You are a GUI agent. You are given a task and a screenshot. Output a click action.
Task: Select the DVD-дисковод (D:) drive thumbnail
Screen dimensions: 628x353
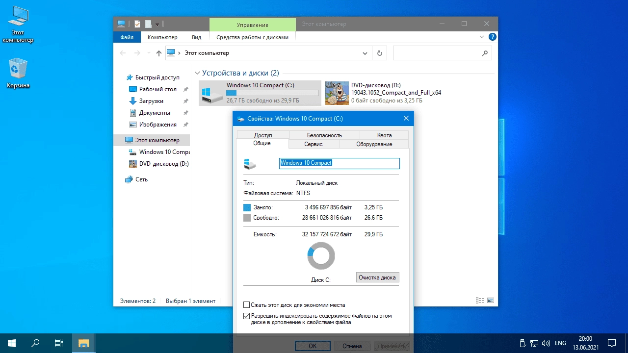[x=337, y=93]
